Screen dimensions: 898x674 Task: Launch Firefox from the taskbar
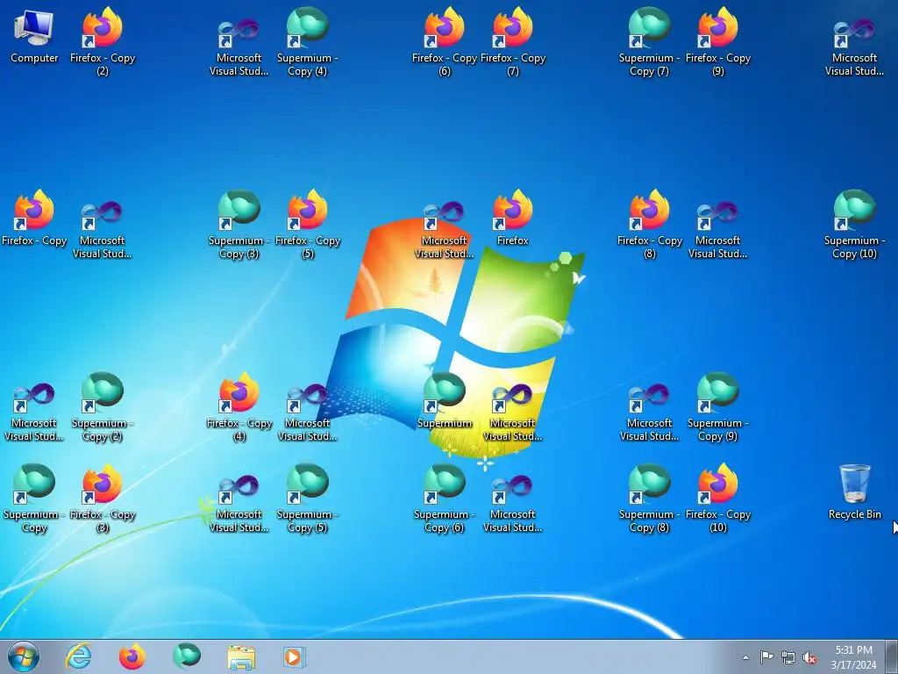[x=132, y=656]
